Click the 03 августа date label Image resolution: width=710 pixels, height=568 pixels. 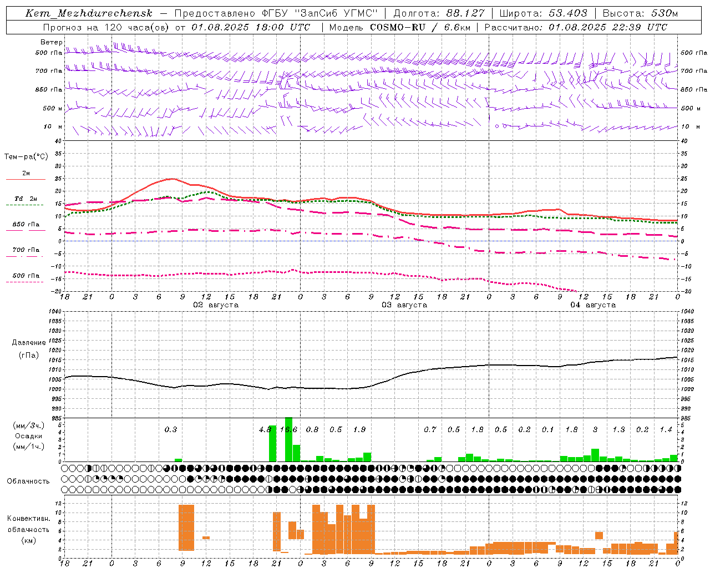(404, 305)
